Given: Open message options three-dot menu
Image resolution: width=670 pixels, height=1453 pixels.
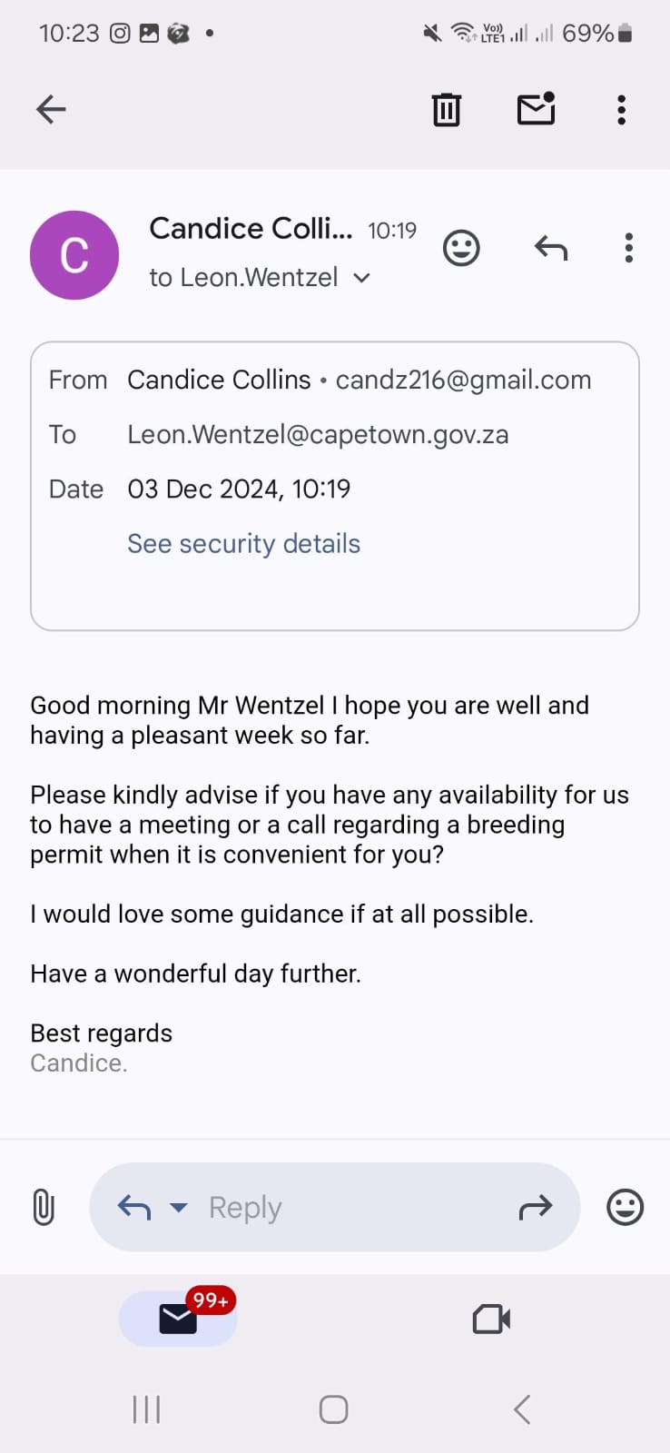Looking at the screenshot, I should [x=628, y=248].
